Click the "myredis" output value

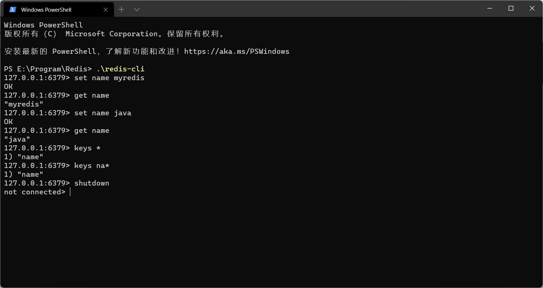(24, 104)
